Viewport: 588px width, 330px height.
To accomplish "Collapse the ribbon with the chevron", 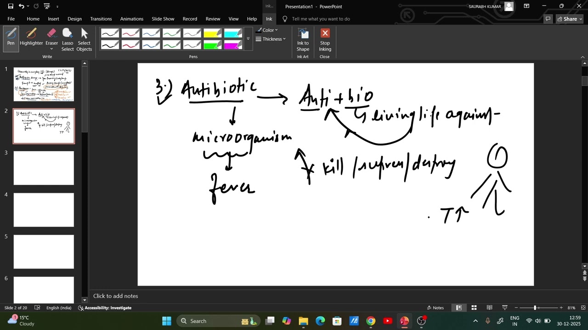I will tap(583, 57).
